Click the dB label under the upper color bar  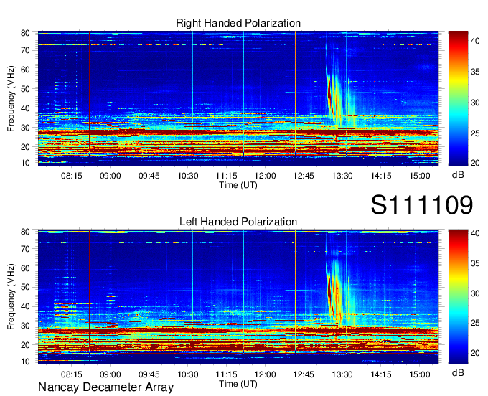(x=458, y=175)
